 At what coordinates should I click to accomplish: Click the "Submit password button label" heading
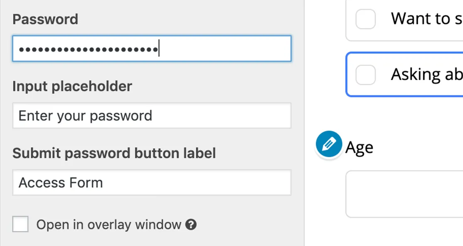pos(114,153)
